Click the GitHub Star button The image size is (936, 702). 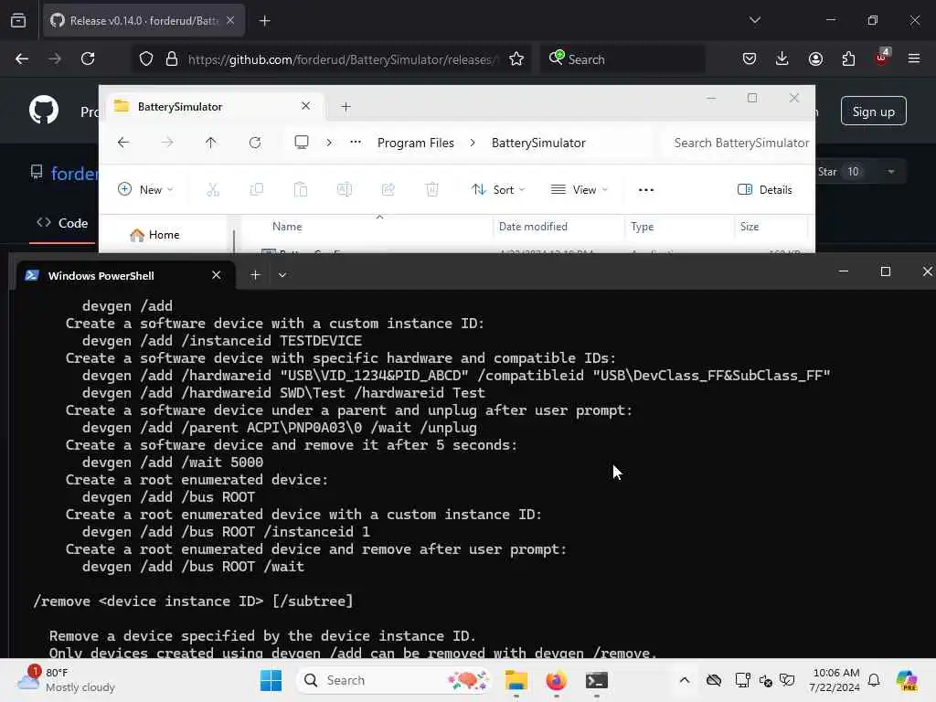click(x=839, y=172)
